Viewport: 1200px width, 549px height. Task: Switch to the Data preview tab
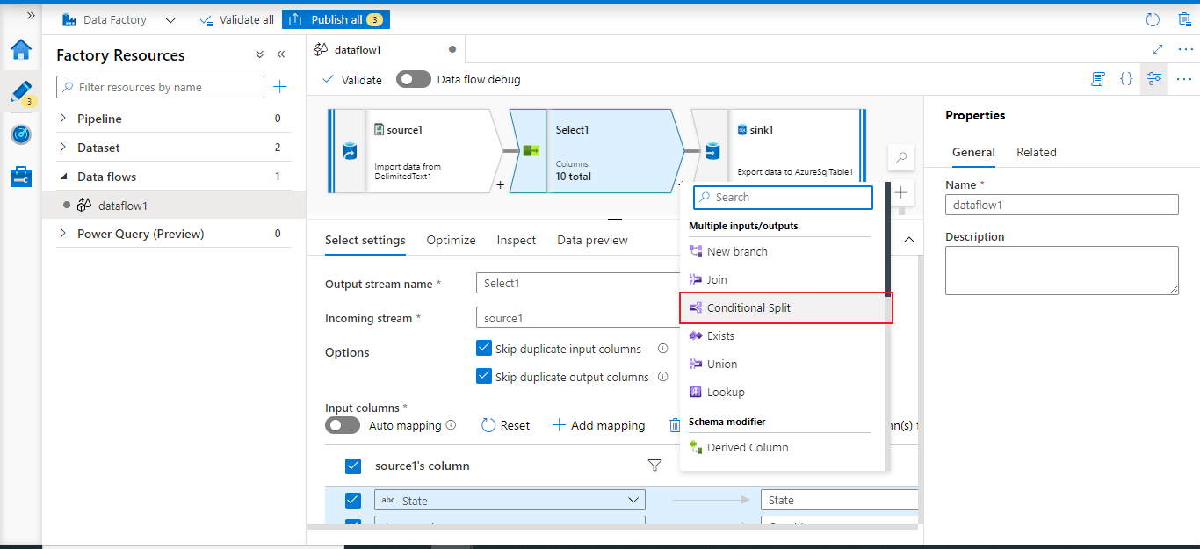pyautogui.click(x=592, y=240)
